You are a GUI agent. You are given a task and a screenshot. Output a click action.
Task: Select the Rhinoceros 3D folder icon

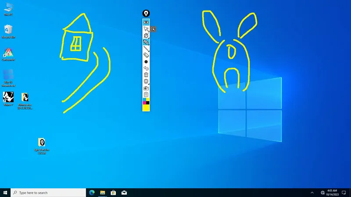click(x=25, y=101)
